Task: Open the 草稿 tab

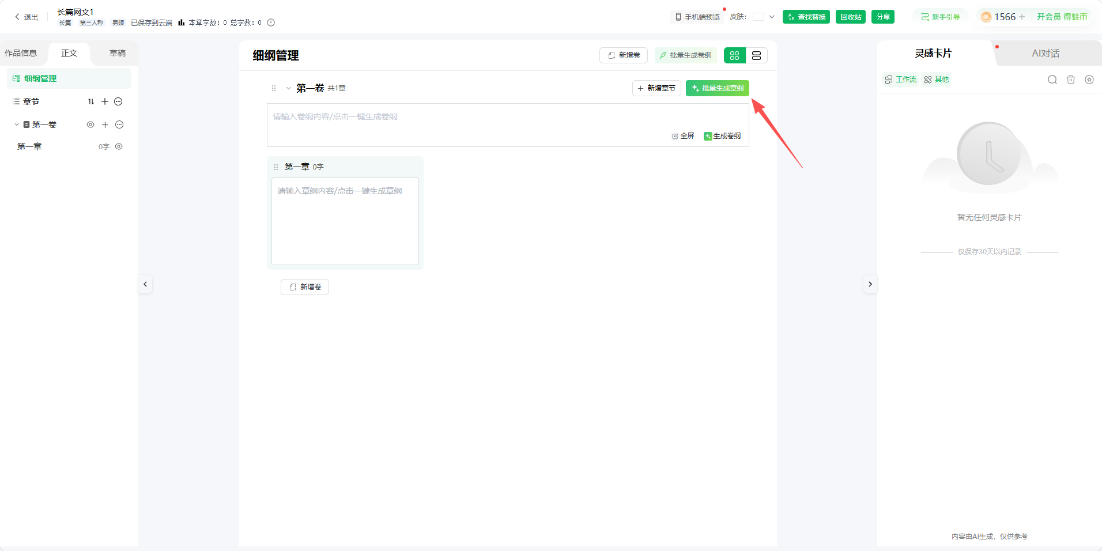Action: tap(118, 53)
